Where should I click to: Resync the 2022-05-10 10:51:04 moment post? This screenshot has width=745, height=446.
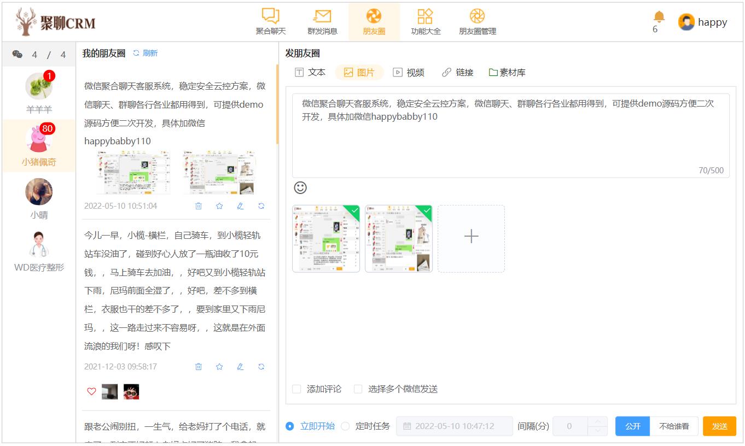click(261, 206)
